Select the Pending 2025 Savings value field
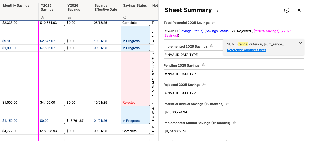 tap(234, 74)
